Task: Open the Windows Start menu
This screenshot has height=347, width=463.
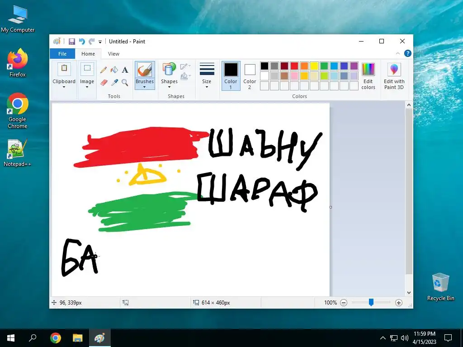Action: 11,338
